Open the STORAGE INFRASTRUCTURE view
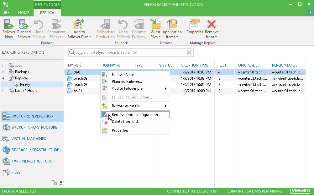The image size is (314, 195). coord(32,150)
